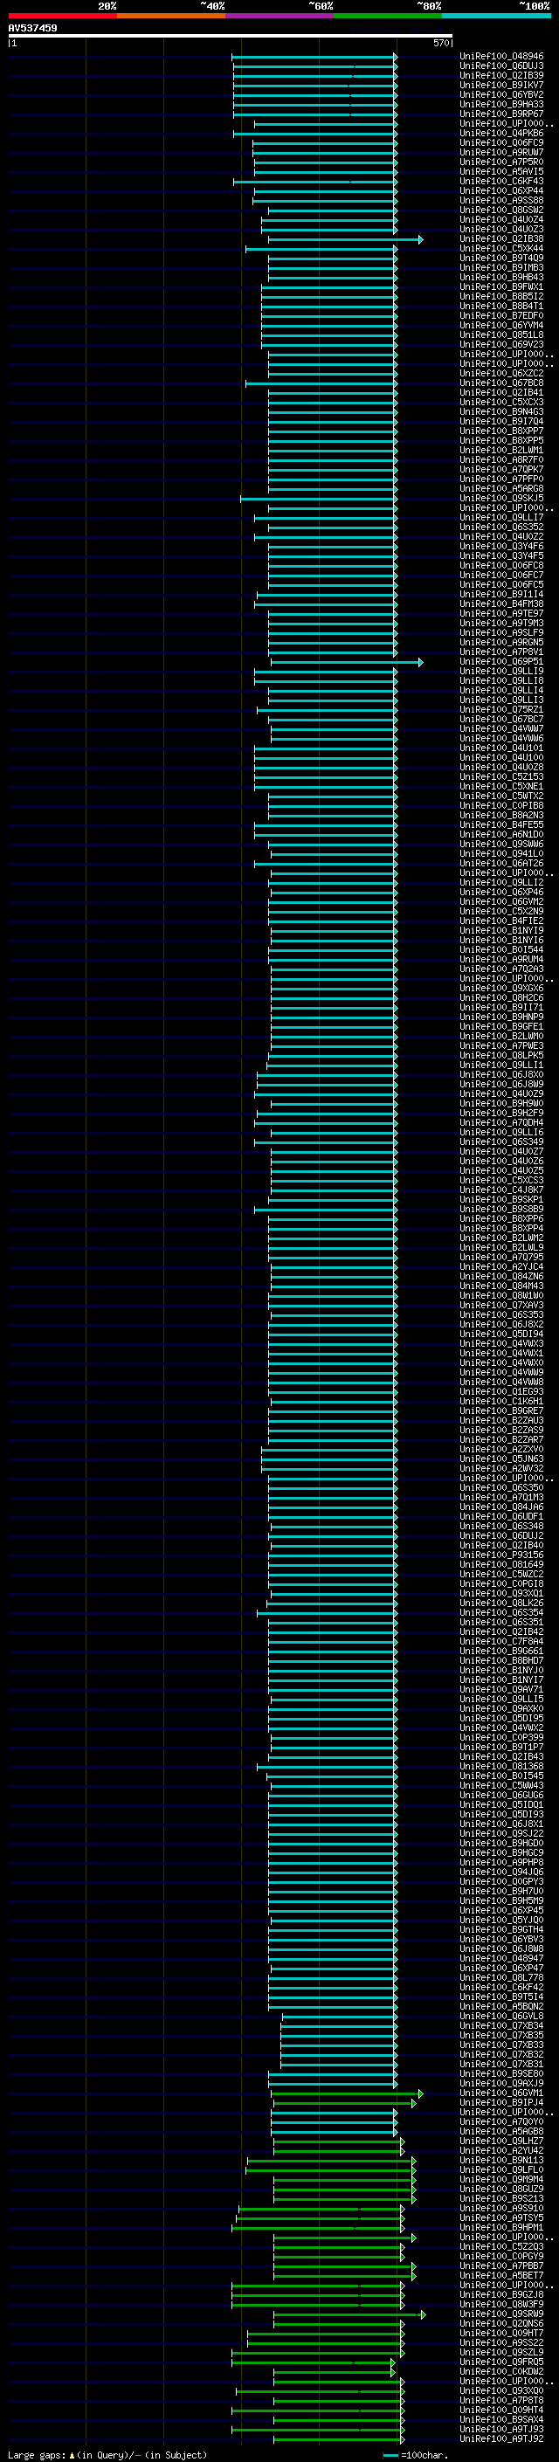Select hit UniRef100_A9RUW7
Image resolution: width=559 pixels, height=2462 pixels.
pyautogui.click(x=501, y=152)
